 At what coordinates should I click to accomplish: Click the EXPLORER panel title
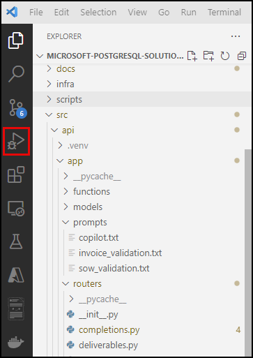pos(64,36)
